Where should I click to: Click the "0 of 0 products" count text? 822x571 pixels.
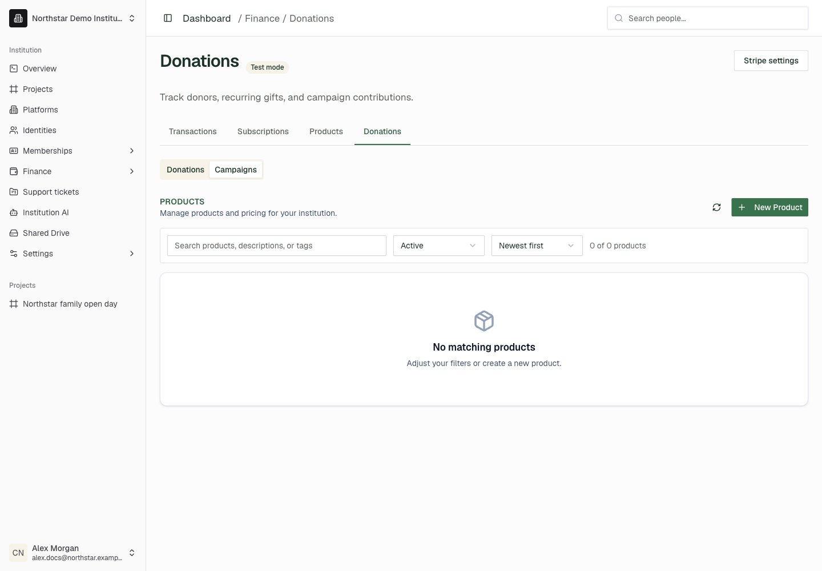click(618, 246)
